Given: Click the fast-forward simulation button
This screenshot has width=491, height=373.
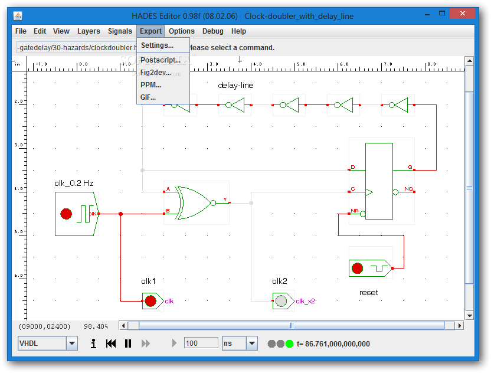Looking at the screenshot, I should pos(145,343).
